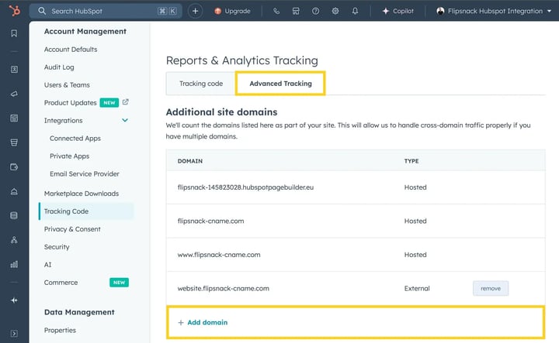Open the Bookmarks icon in left rail

click(14, 33)
